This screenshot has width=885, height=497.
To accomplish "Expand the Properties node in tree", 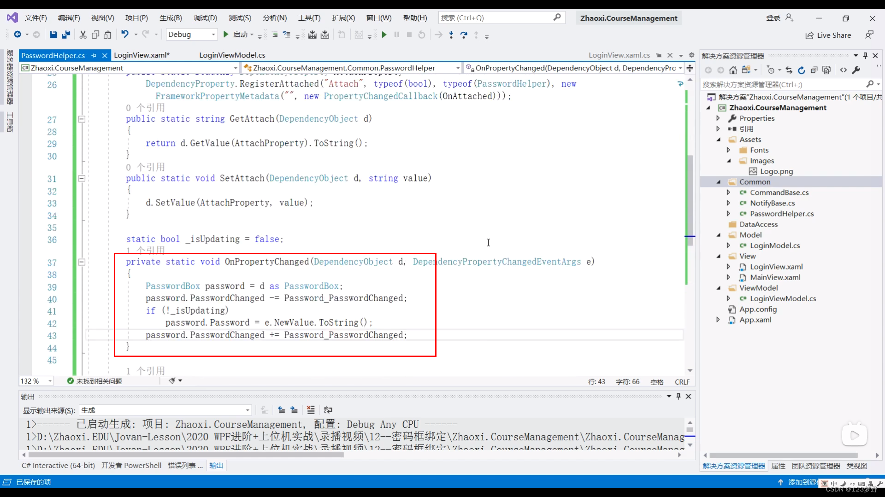I will click(x=718, y=118).
